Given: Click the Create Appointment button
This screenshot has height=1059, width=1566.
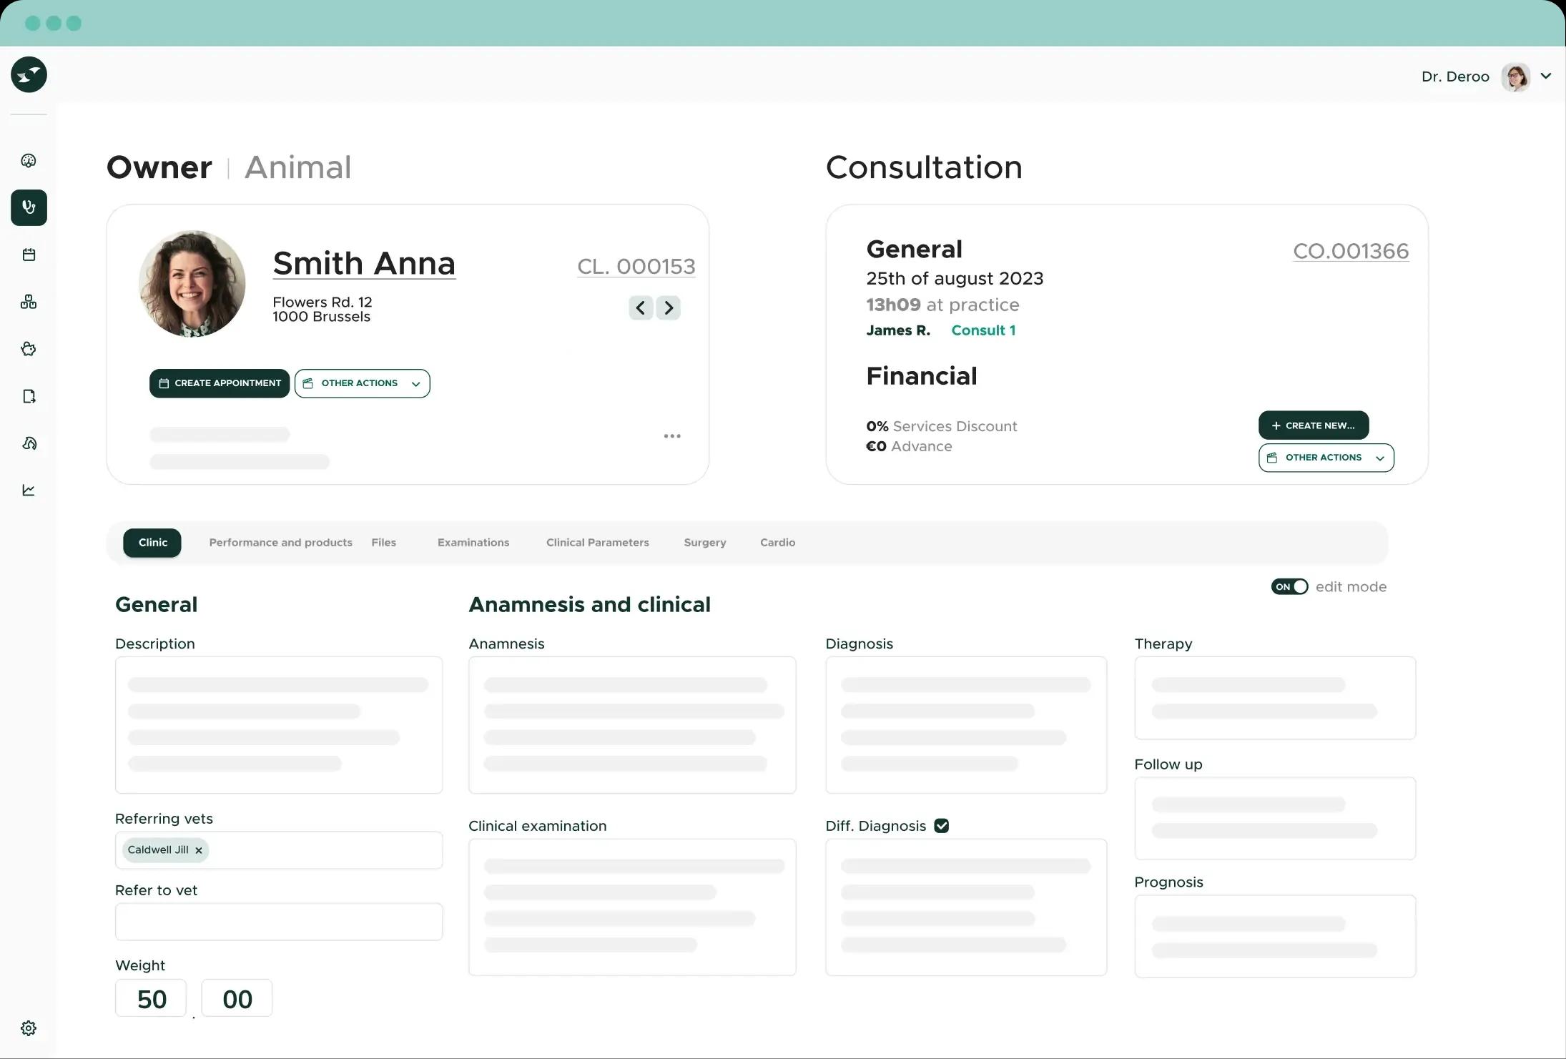Looking at the screenshot, I should click(x=220, y=383).
